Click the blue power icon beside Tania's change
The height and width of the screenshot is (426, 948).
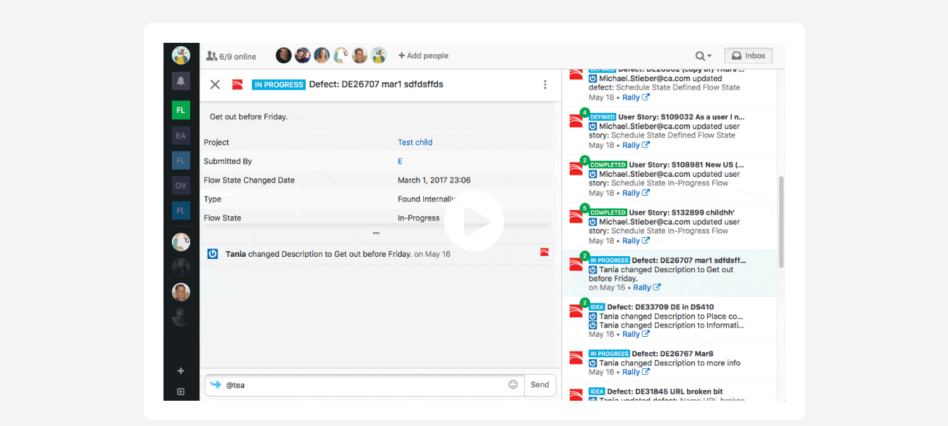213,254
